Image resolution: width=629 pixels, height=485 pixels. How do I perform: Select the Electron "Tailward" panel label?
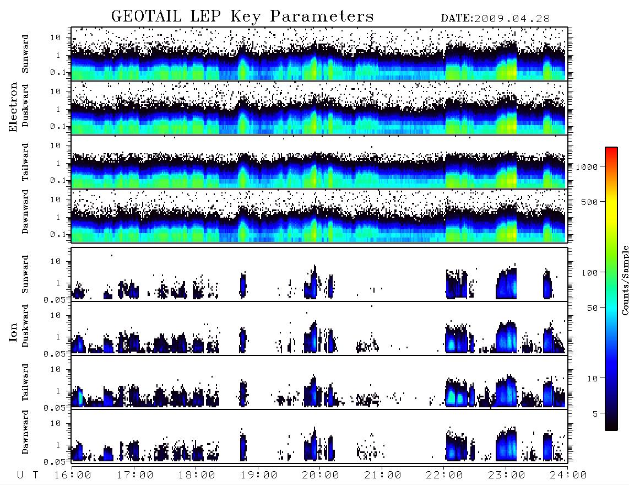[x=25, y=162]
